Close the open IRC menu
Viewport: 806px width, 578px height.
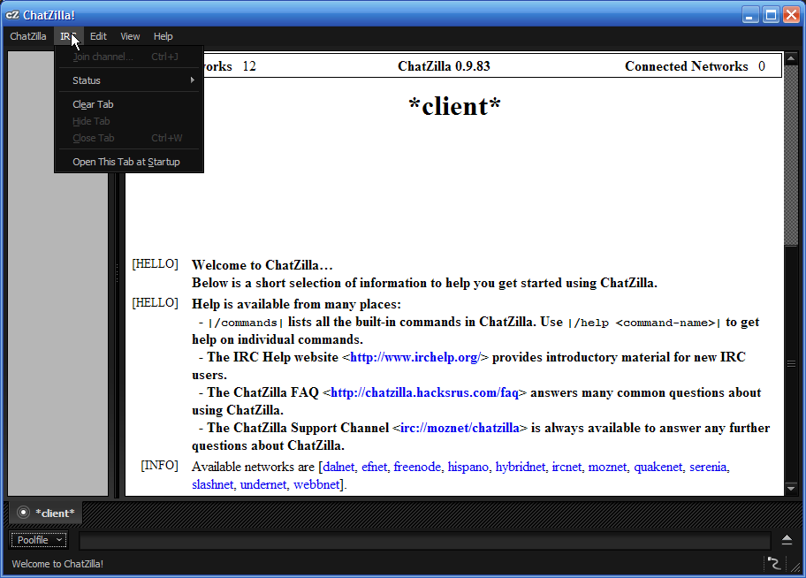tap(68, 36)
